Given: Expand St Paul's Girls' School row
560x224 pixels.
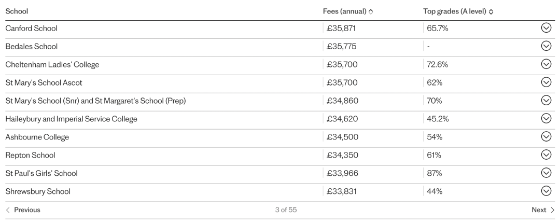Looking at the screenshot, I should [546, 173].
